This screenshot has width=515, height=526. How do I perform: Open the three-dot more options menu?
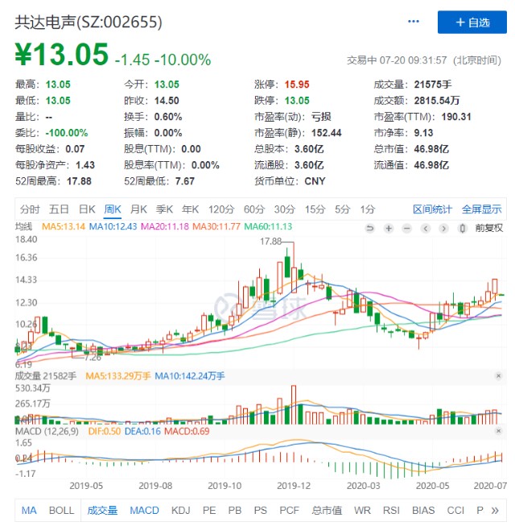[414, 22]
